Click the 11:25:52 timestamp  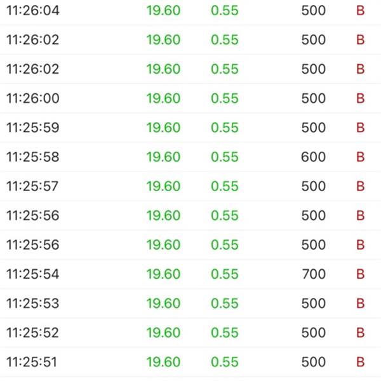32,333
